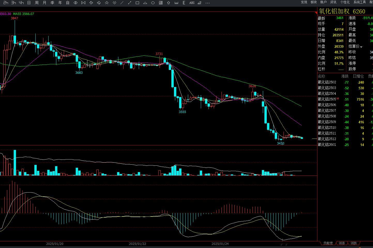Open more drawing tools (three dots)
The width and height of the screenshot is (373, 248).
click(x=207, y=3)
